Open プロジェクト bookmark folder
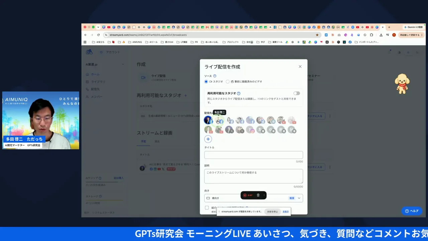The height and width of the screenshot is (241, 428). pyautogui.click(x=230, y=42)
